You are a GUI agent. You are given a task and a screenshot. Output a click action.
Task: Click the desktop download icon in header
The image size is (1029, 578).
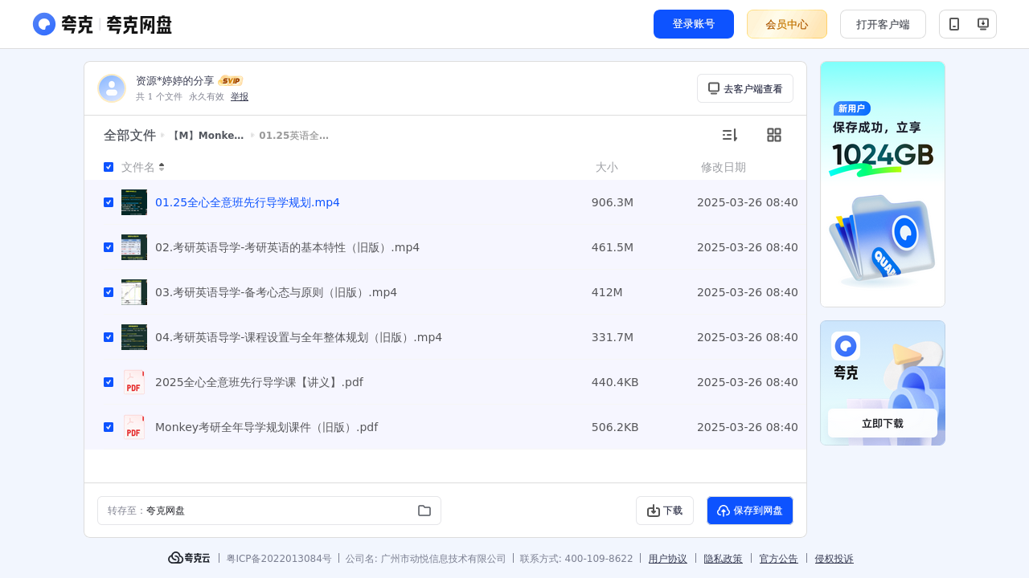(982, 24)
